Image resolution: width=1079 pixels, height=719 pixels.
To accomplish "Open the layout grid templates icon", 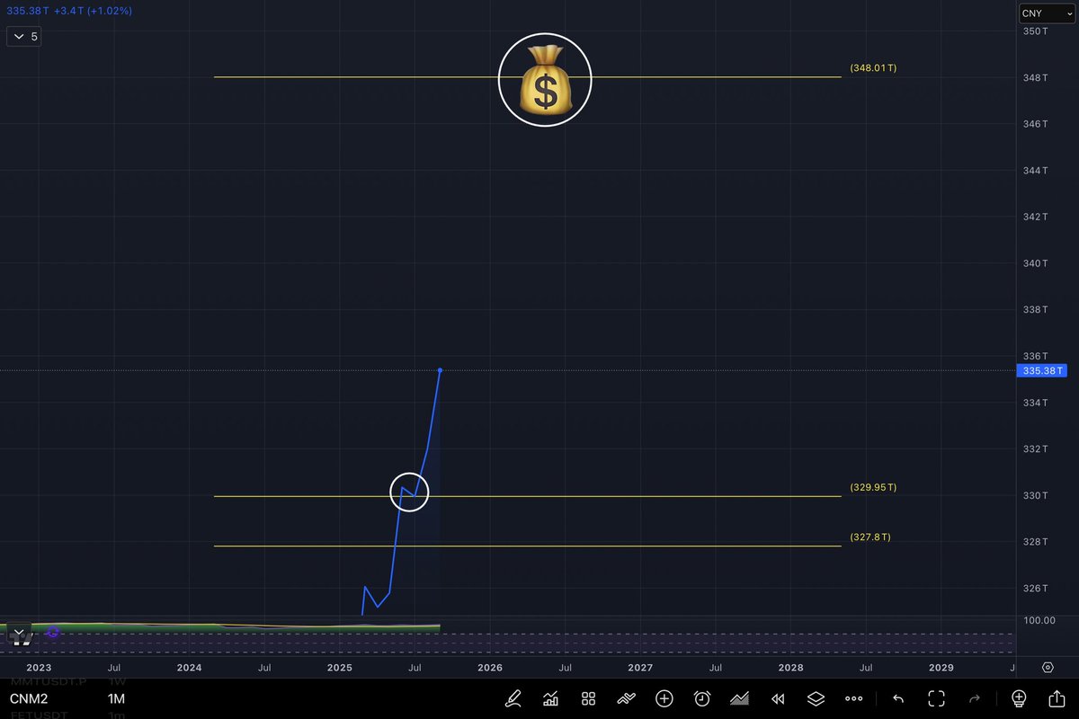I will [x=589, y=698].
